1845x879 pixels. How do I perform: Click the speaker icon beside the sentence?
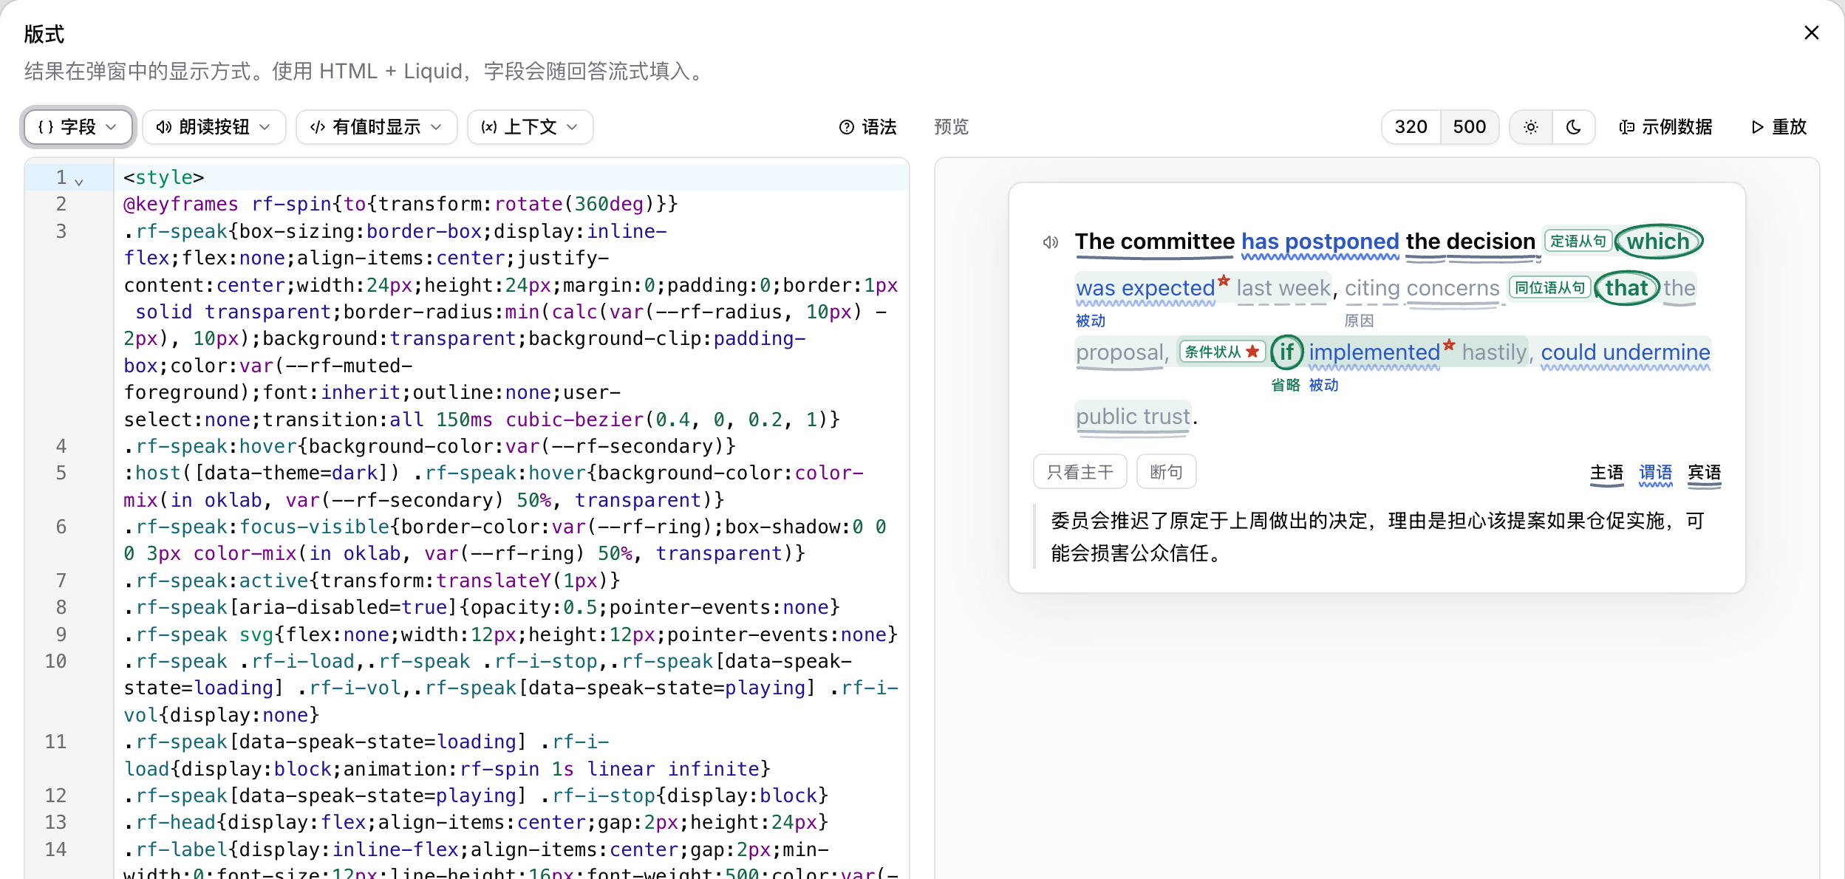point(1051,242)
